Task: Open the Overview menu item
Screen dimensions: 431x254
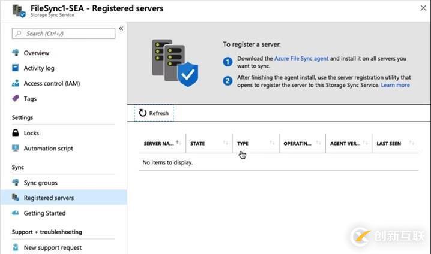Action: click(x=36, y=53)
